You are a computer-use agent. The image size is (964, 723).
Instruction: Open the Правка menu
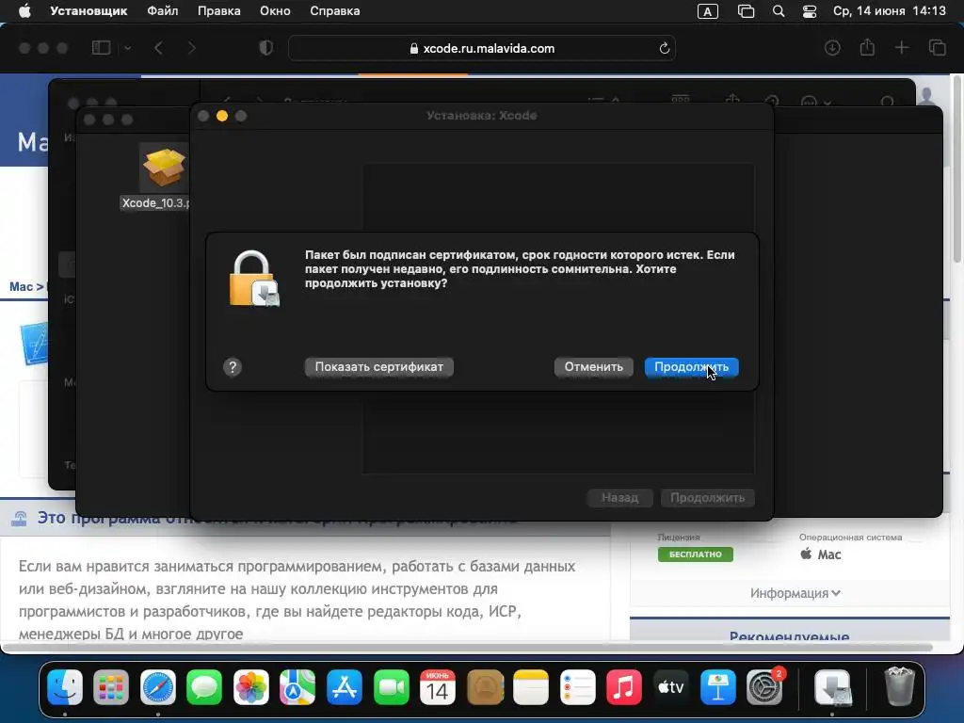218,11
